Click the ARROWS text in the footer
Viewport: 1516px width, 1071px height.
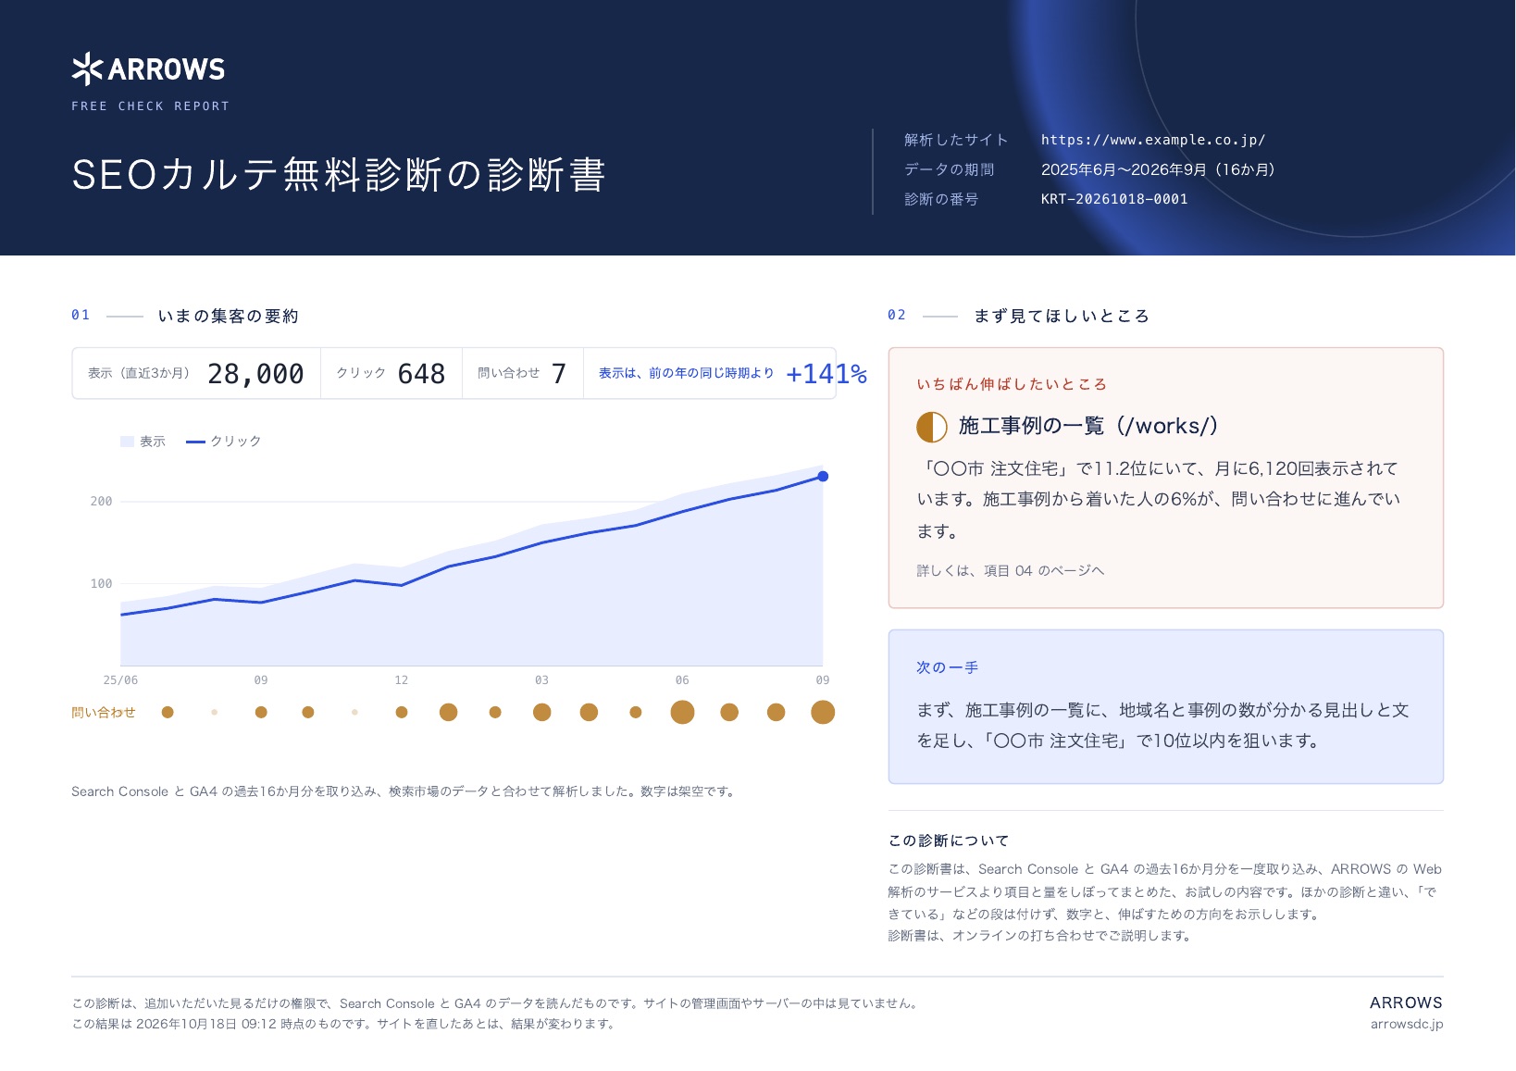1406,1003
